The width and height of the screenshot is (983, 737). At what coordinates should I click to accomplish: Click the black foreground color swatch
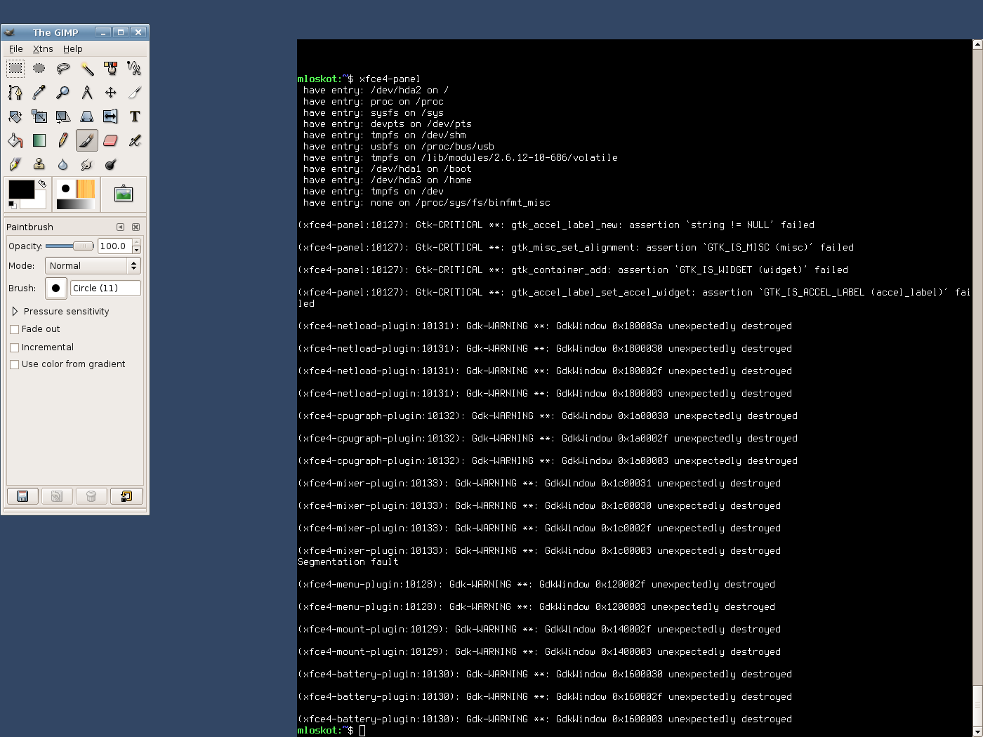click(21, 190)
